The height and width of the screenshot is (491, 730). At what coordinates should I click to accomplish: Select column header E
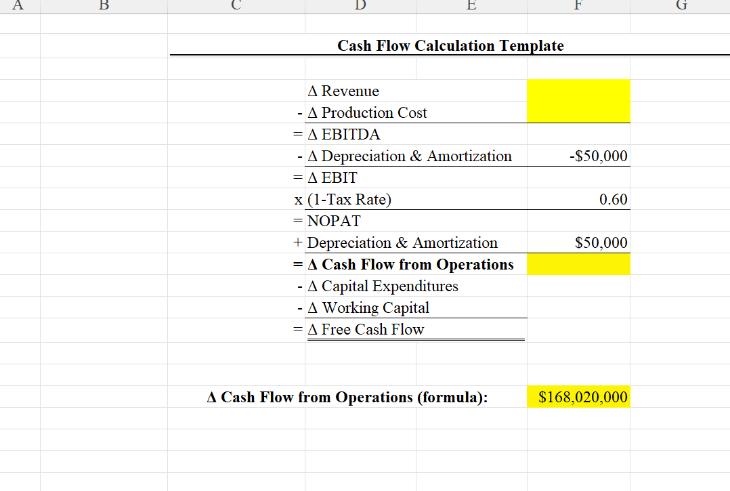click(471, 6)
